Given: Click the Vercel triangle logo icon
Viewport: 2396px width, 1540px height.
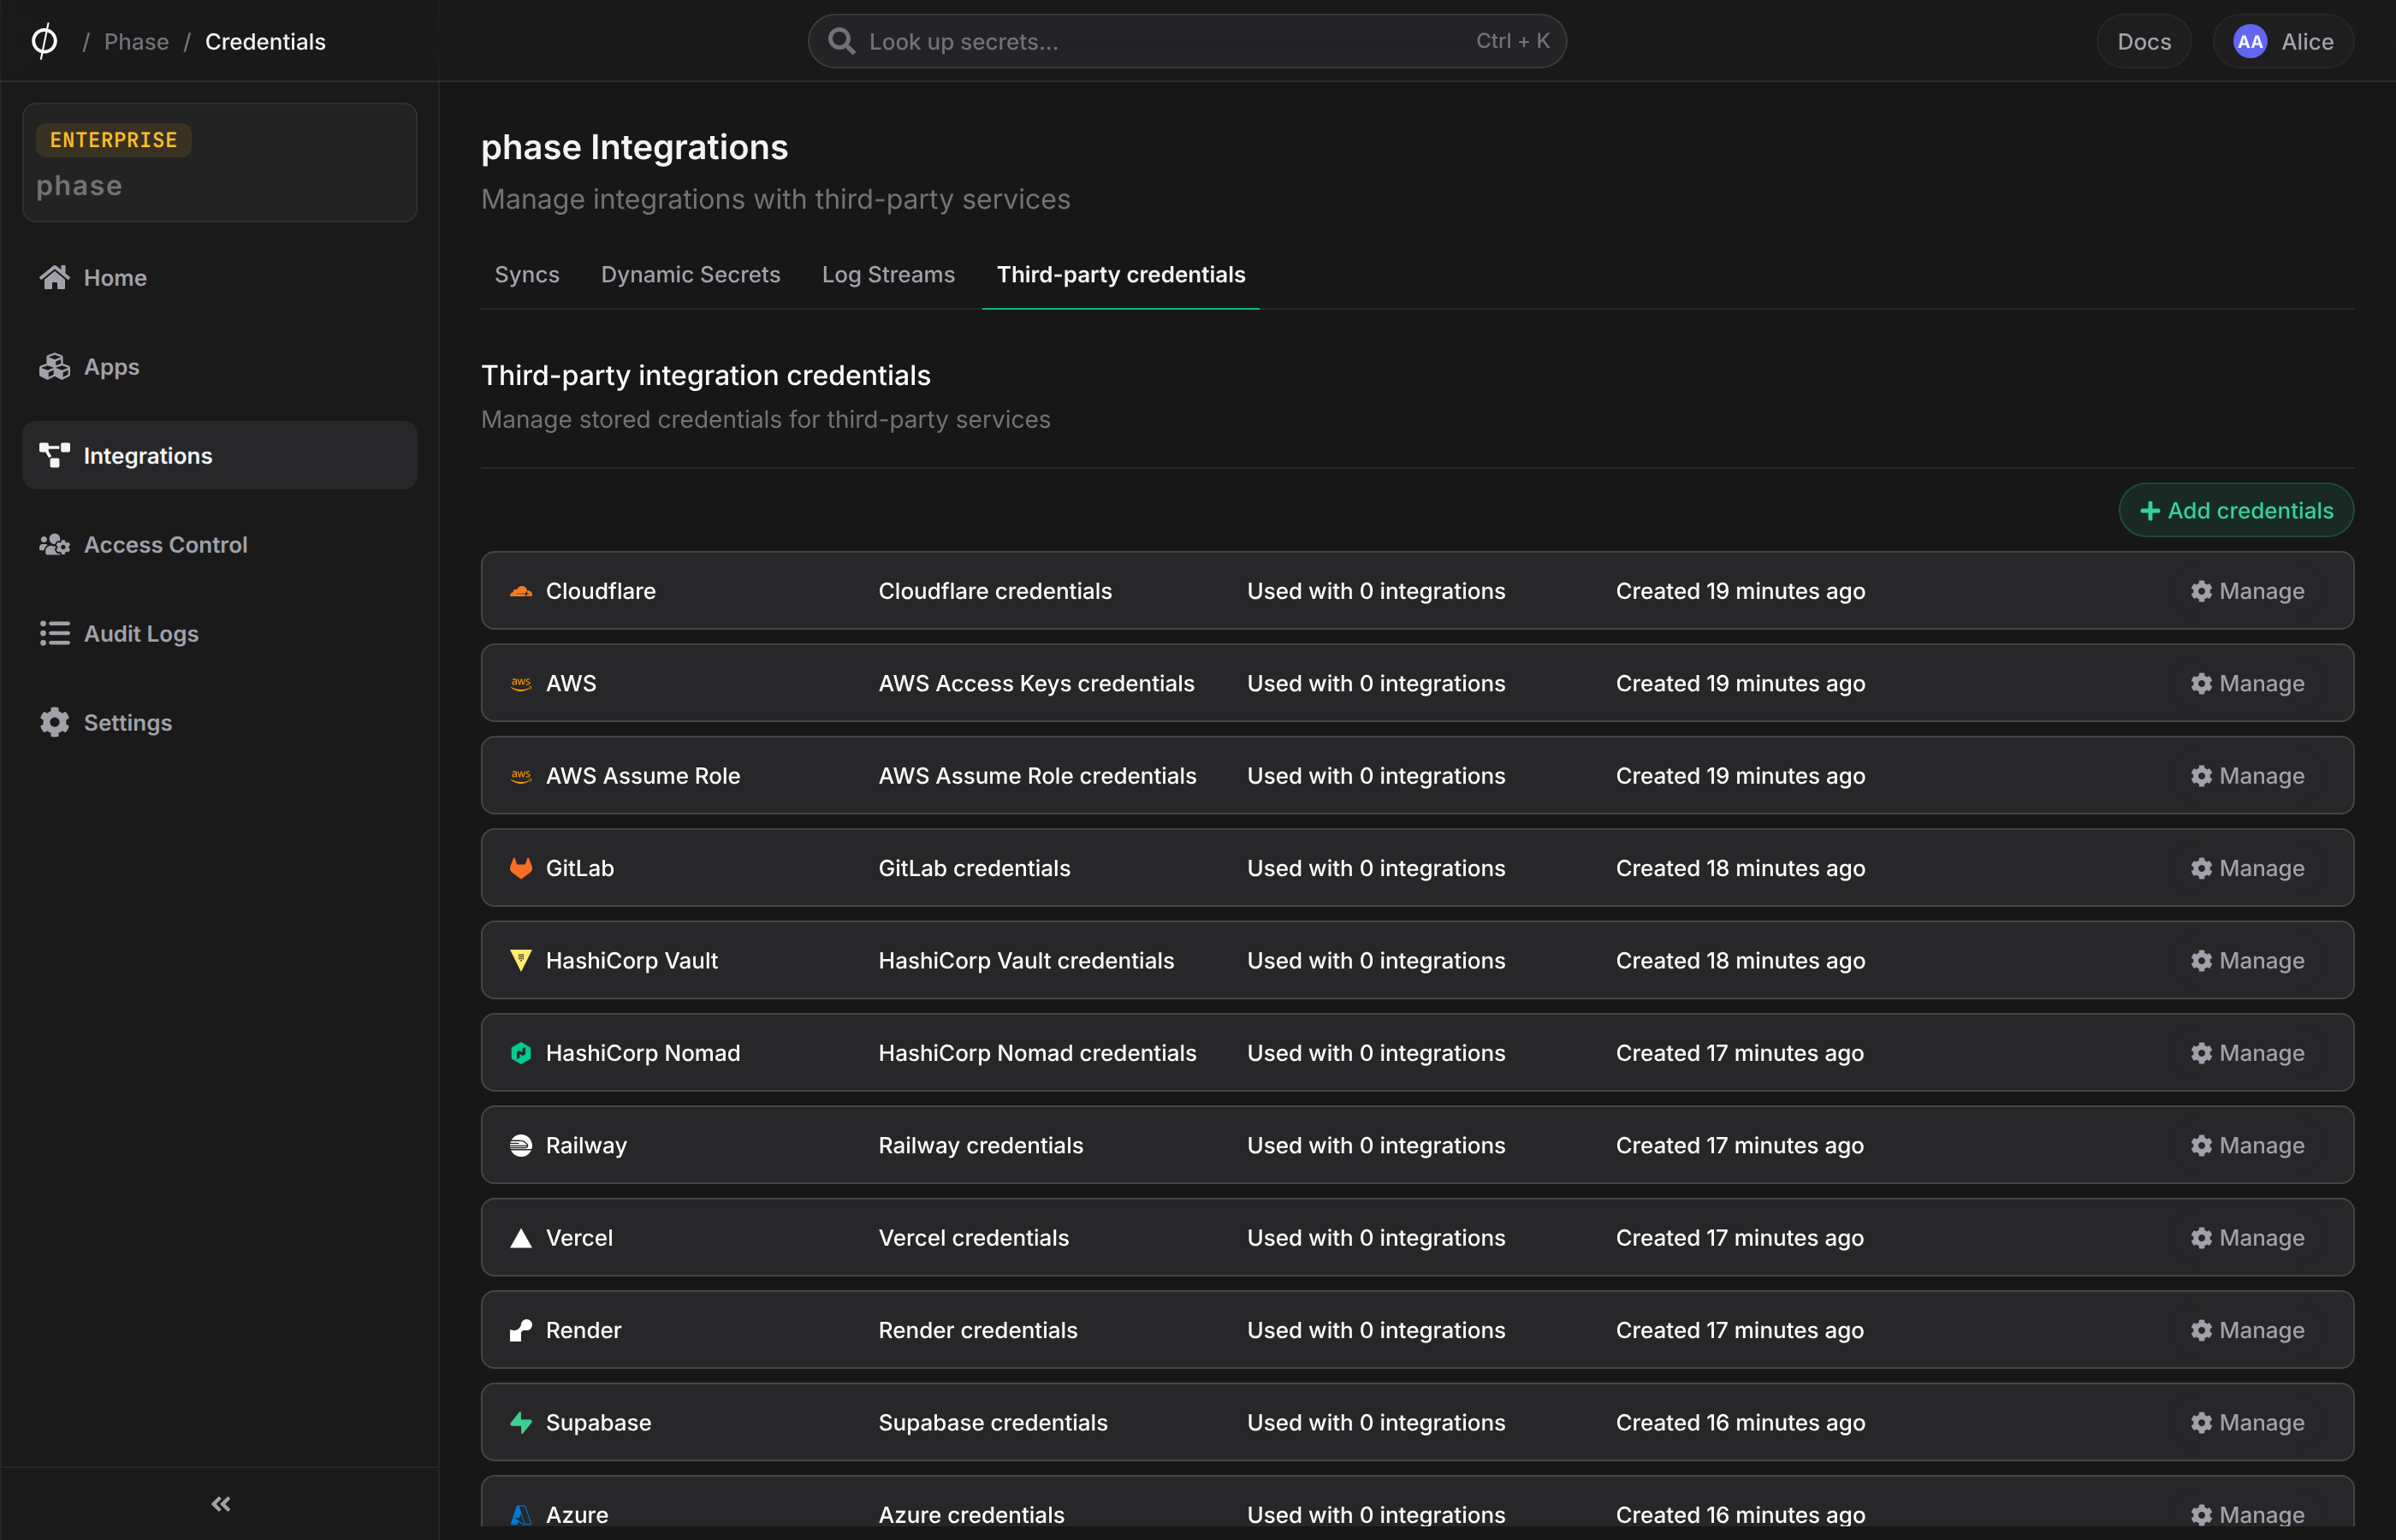Looking at the screenshot, I should [521, 1238].
